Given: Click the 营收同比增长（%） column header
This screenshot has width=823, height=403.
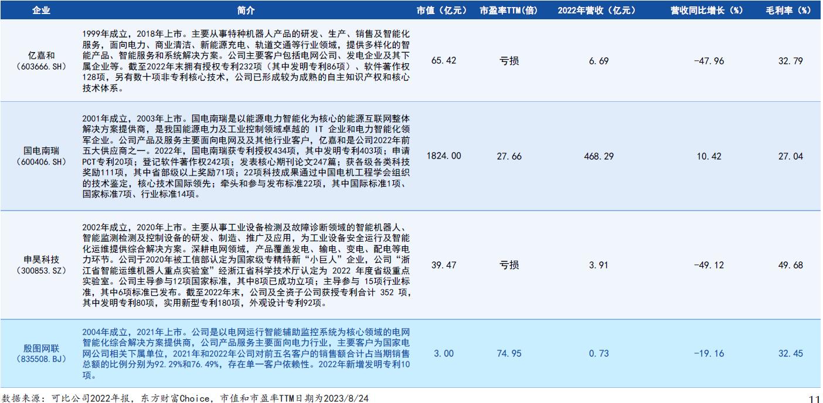Looking at the screenshot, I should click(x=707, y=10).
